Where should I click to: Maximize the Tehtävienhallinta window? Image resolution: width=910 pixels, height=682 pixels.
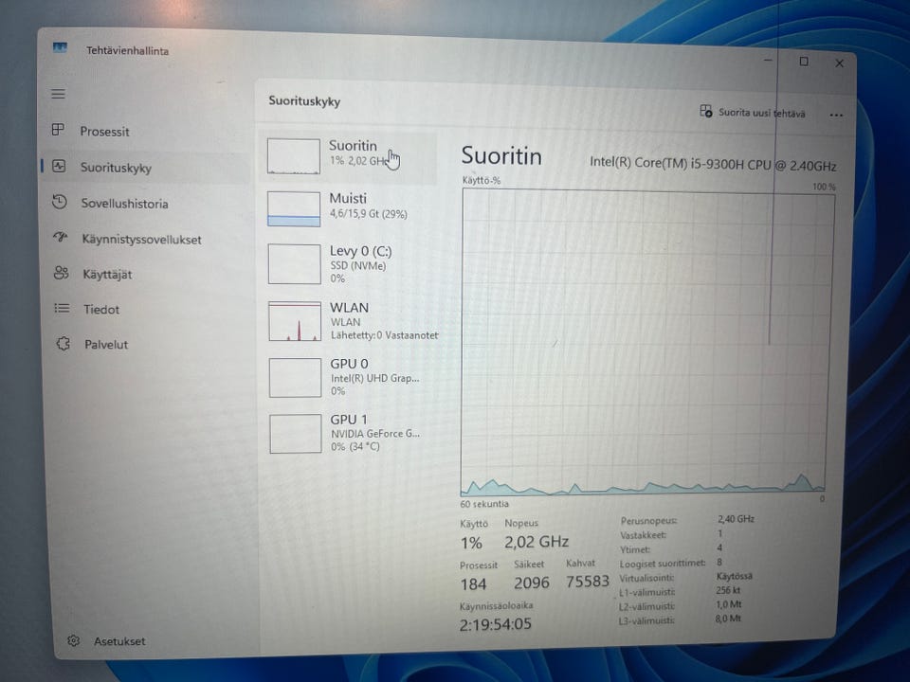coord(803,61)
